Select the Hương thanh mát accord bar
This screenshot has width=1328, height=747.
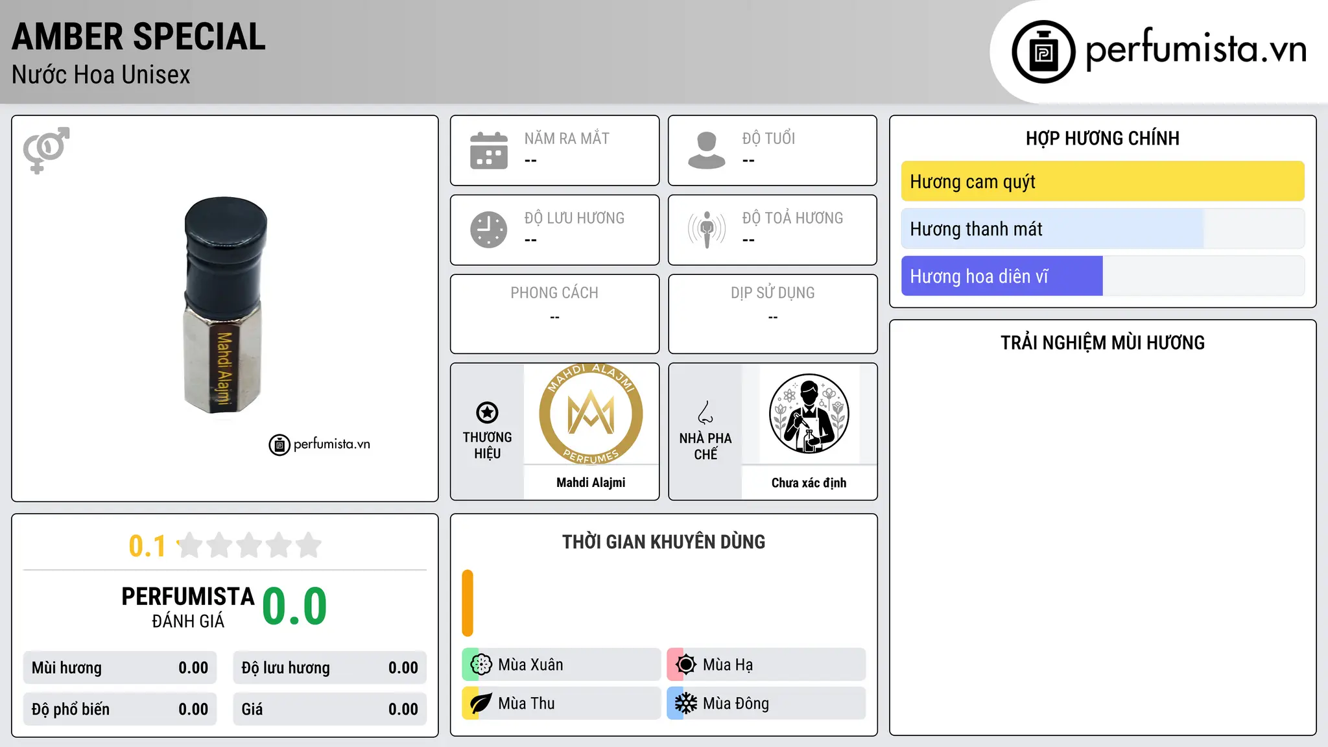point(1102,229)
